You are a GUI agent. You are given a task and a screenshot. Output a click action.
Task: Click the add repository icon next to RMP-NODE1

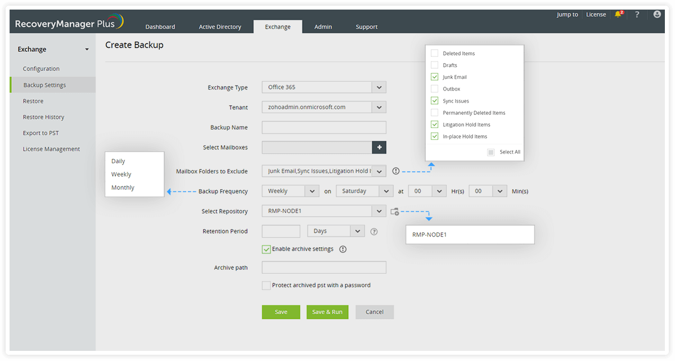pos(394,212)
